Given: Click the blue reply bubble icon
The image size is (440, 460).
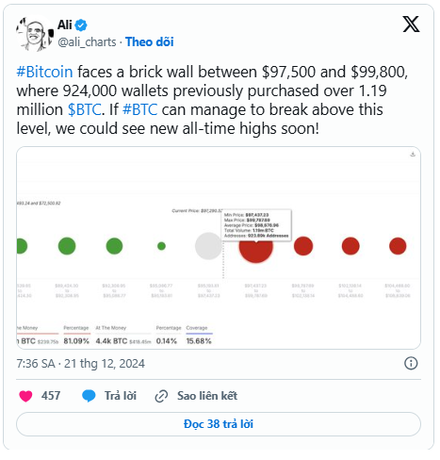Looking at the screenshot, I should pos(89,396).
